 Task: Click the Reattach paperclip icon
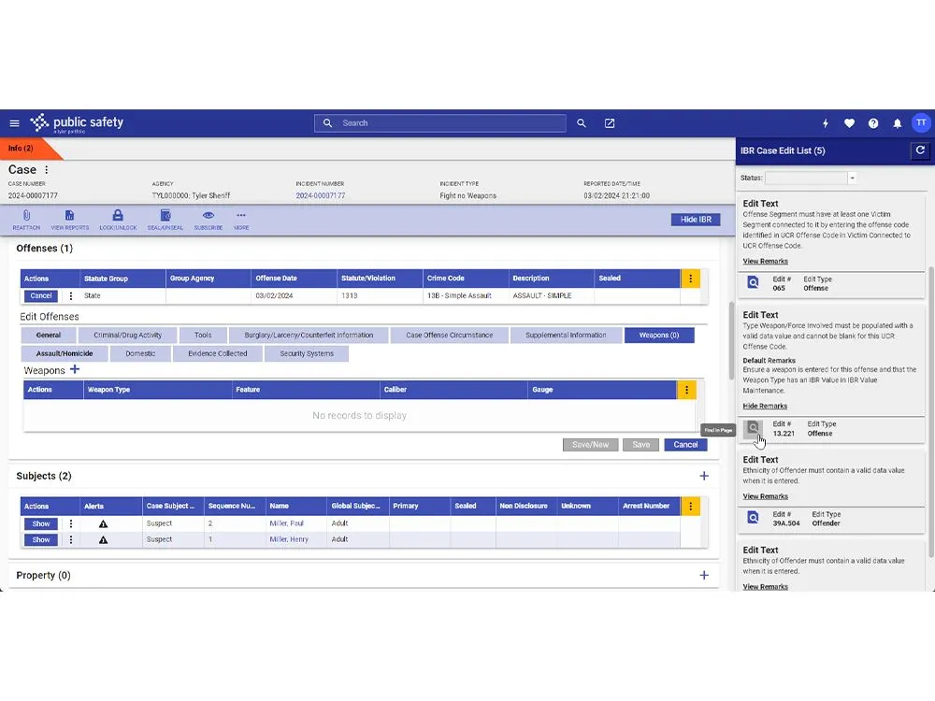(x=25, y=216)
